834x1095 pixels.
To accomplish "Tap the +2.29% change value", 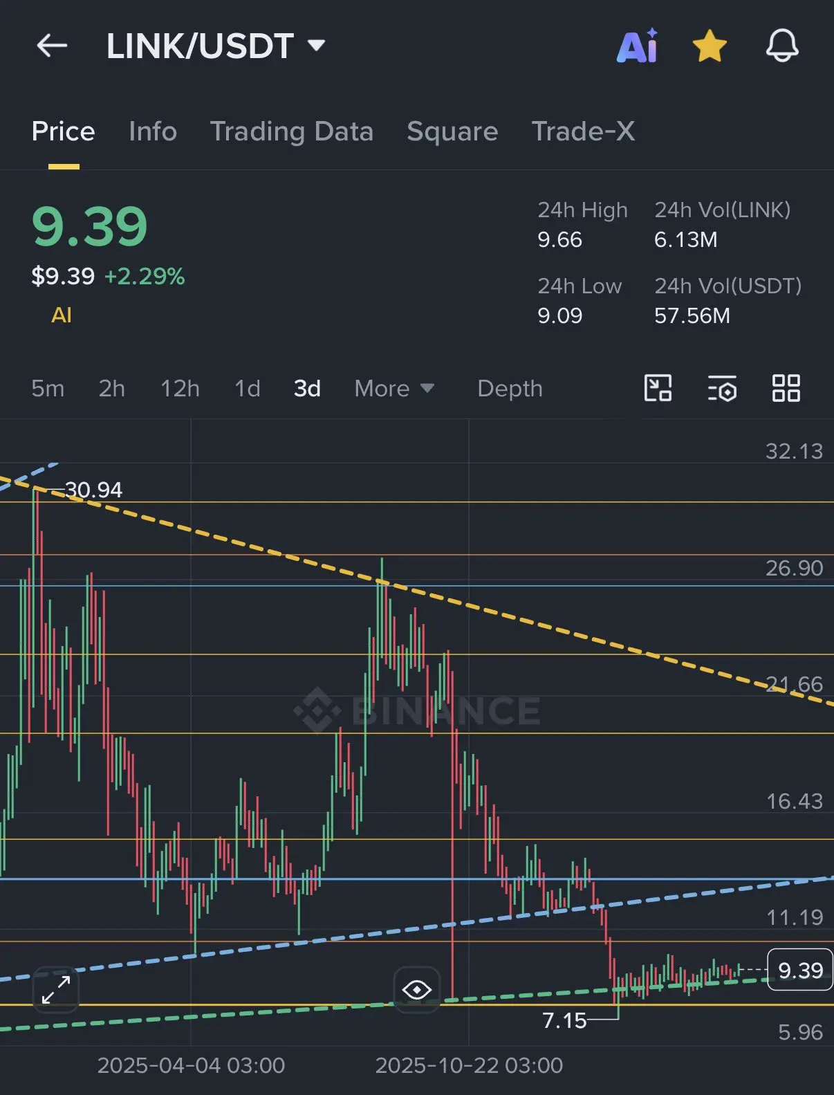I will click(x=145, y=277).
